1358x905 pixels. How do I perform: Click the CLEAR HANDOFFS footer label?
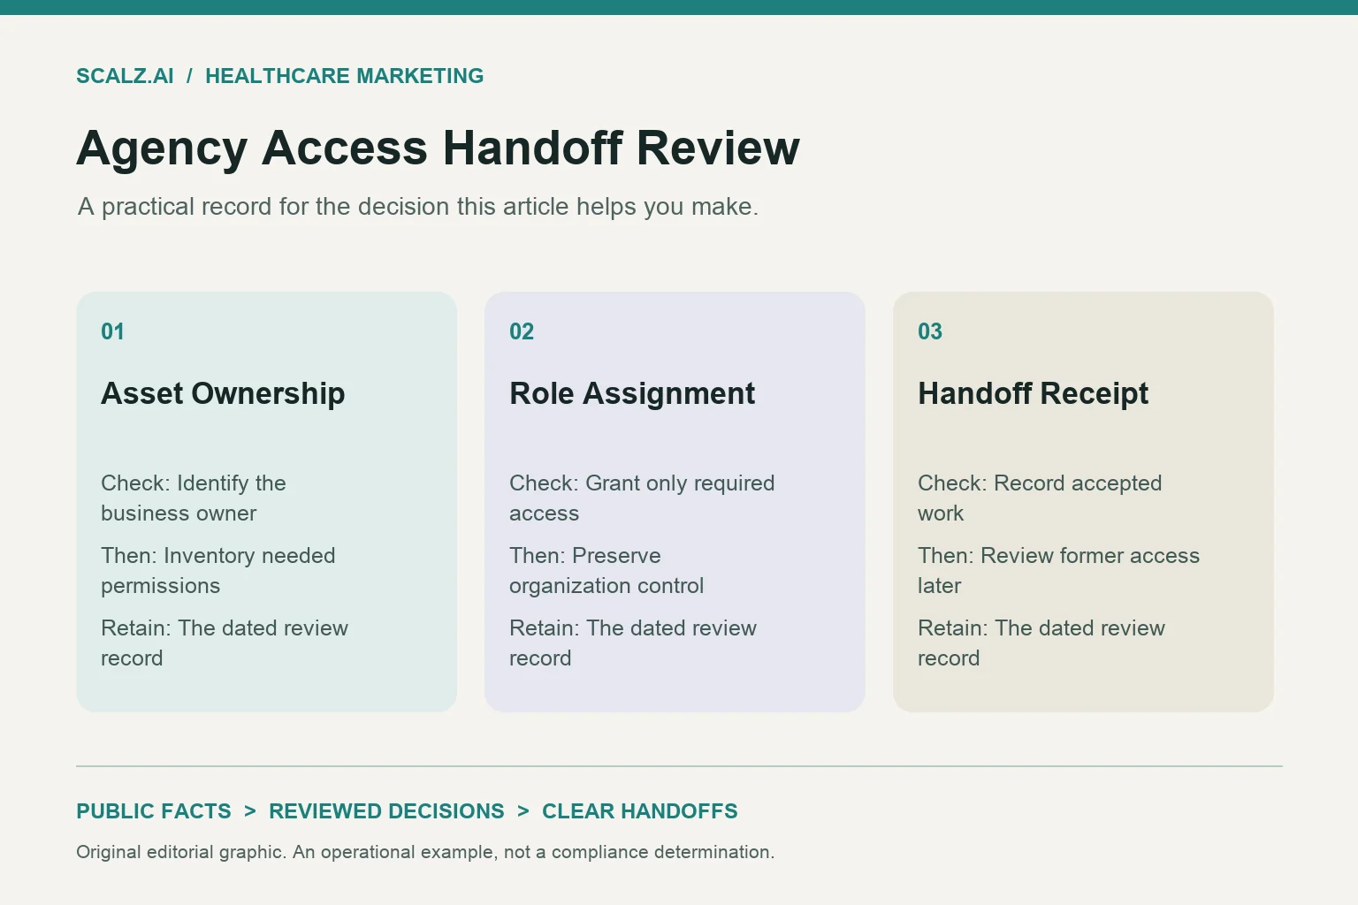click(640, 811)
